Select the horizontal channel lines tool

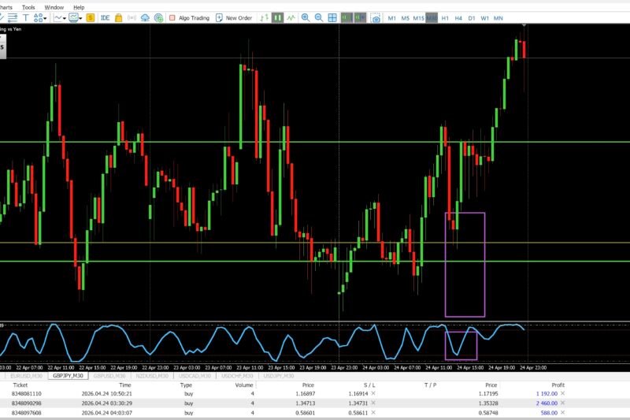click(x=13, y=17)
